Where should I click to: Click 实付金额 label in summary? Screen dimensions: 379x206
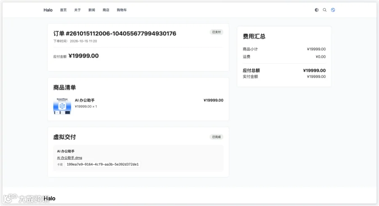[x=251, y=77]
